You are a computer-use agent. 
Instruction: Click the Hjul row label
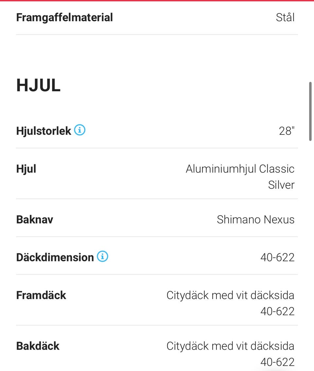pos(26,169)
